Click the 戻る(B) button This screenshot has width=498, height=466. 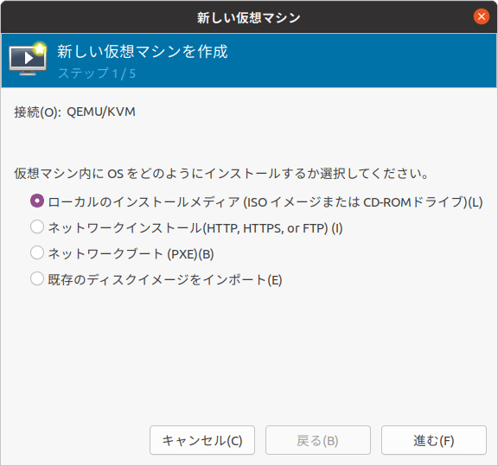318,440
